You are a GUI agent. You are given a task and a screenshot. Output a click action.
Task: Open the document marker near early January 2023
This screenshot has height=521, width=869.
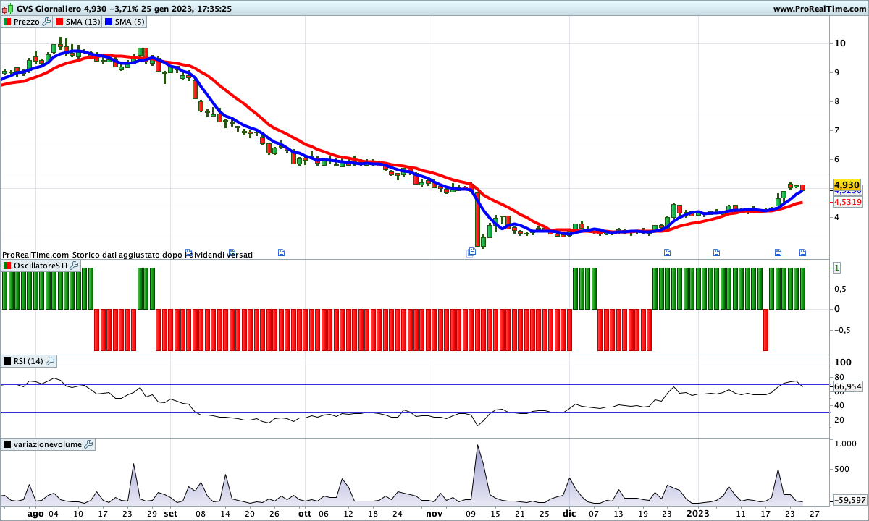[x=716, y=252]
